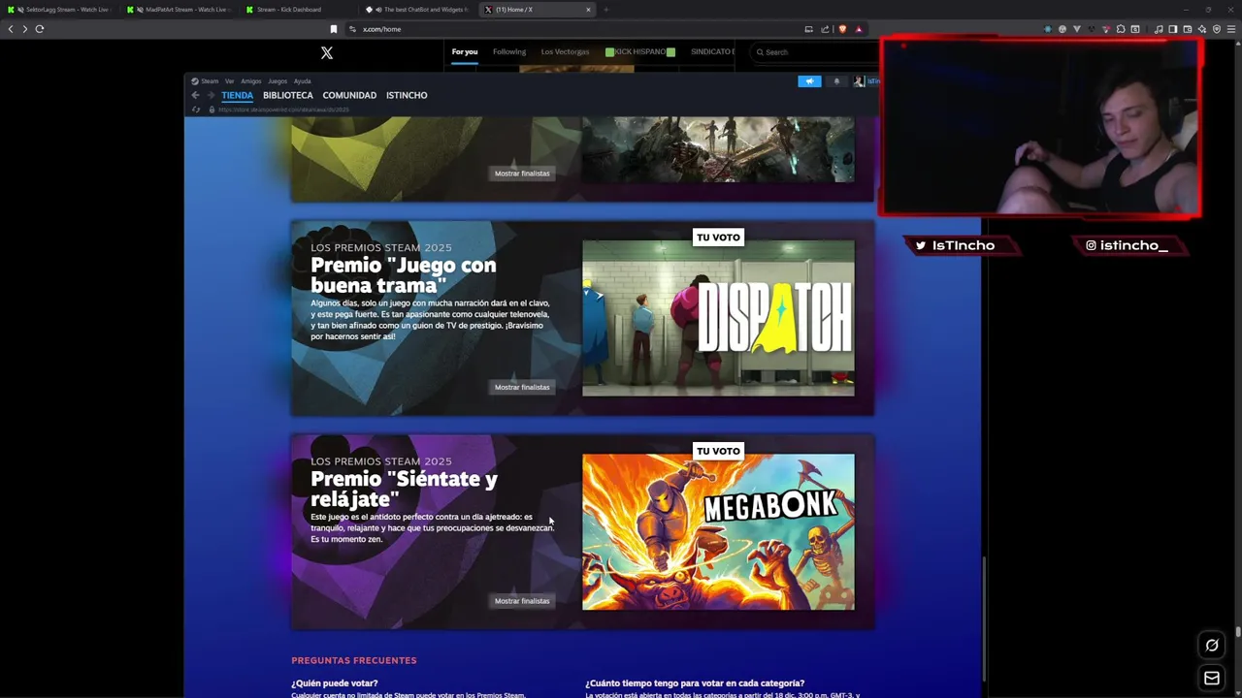The image size is (1242, 698).
Task: Reload the x.com page
Action: (x=40, y=29)
